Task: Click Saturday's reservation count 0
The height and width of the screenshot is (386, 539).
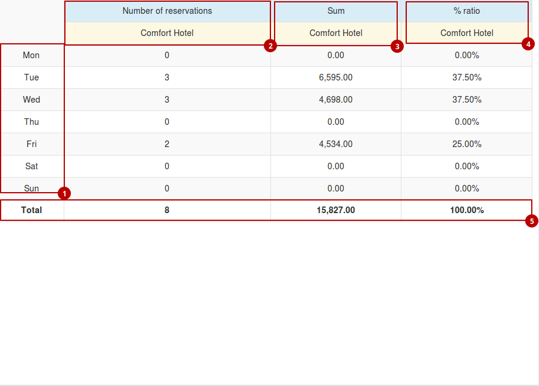Action: (166, 166)
